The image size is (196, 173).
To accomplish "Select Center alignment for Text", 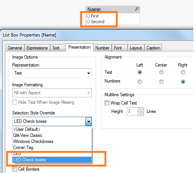I will point(161,72).
